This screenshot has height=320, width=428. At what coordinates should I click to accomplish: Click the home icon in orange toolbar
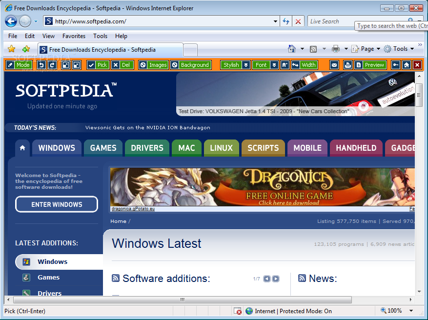pos(407,65)
